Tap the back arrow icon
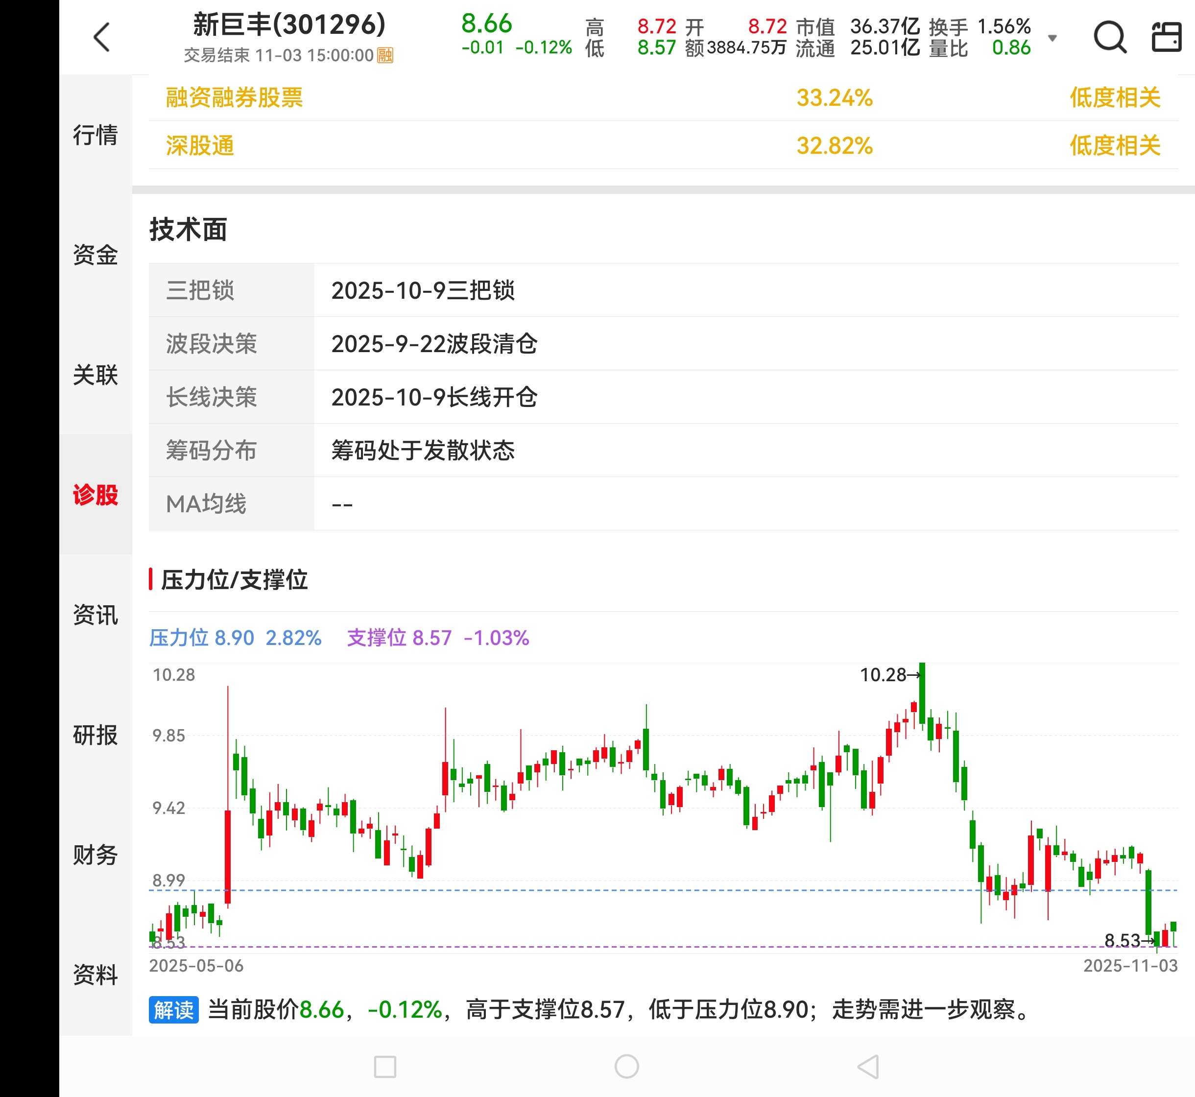Viewport: 1195px width, 1097px height. click(102, 37)
